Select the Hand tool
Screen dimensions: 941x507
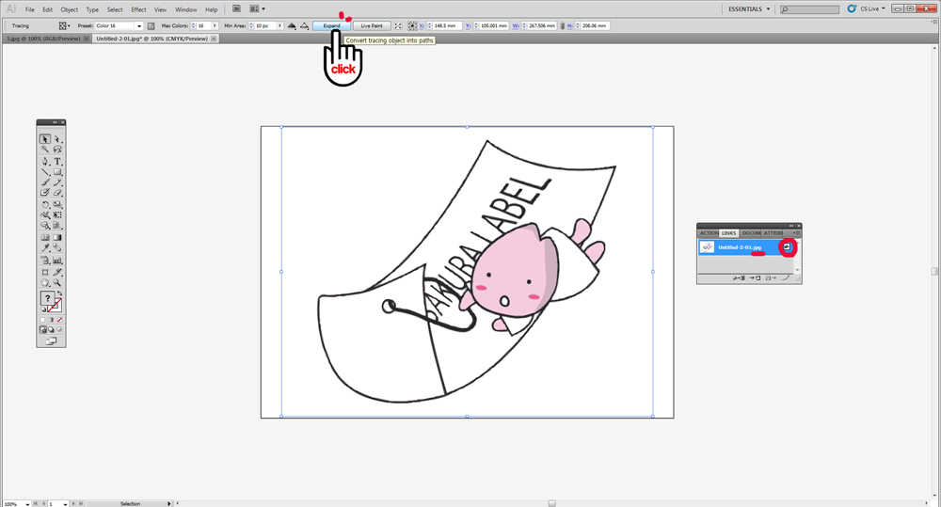[x=45, y=282]
